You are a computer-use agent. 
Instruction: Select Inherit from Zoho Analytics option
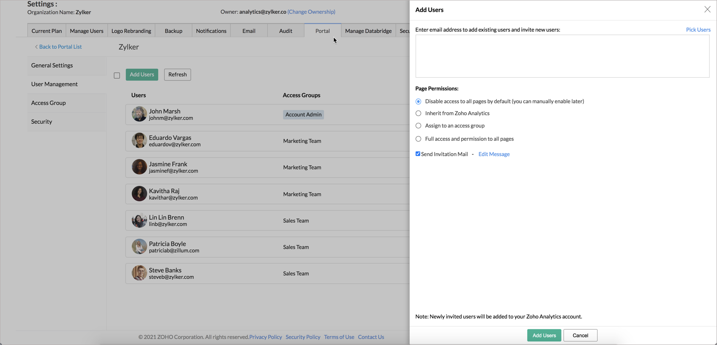pyautogui.click(x=418, y=113)
